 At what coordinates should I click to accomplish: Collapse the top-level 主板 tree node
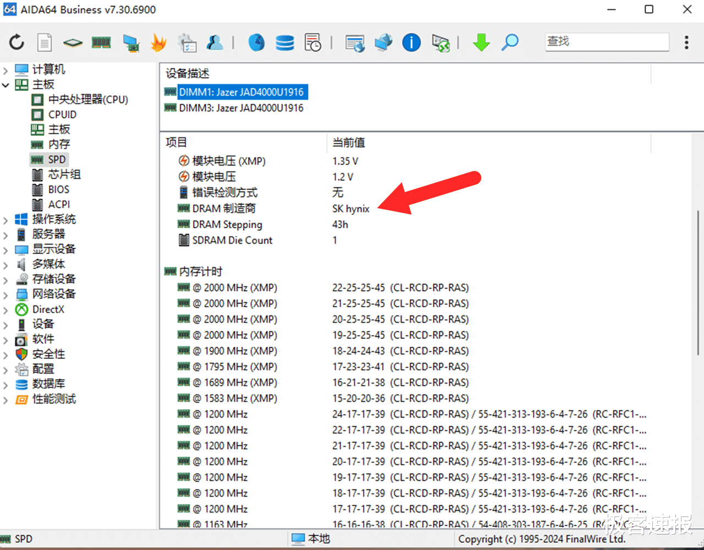point(6,85)
